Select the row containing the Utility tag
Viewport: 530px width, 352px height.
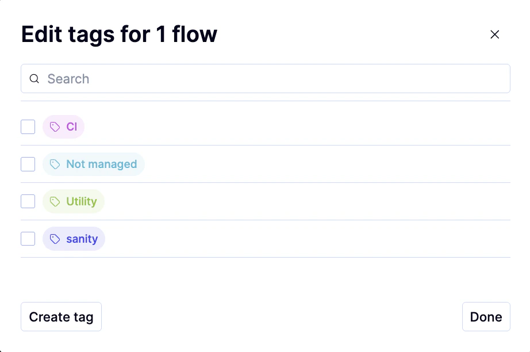(x=264, y=201)
